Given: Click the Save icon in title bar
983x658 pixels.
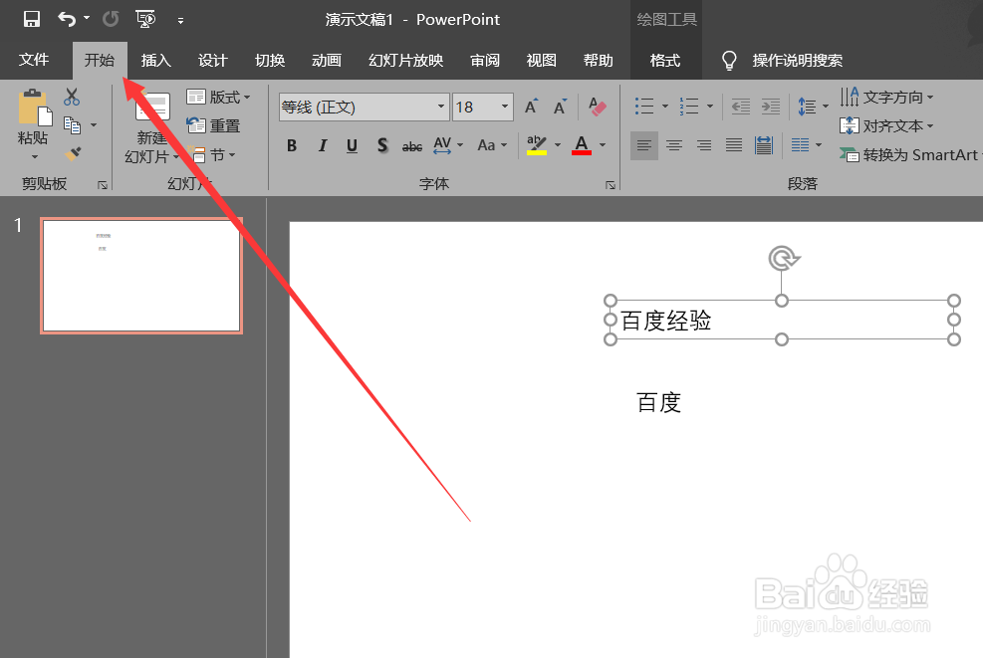Looking at the screenshot, I should pyautogui.click(x=31, y=20).
